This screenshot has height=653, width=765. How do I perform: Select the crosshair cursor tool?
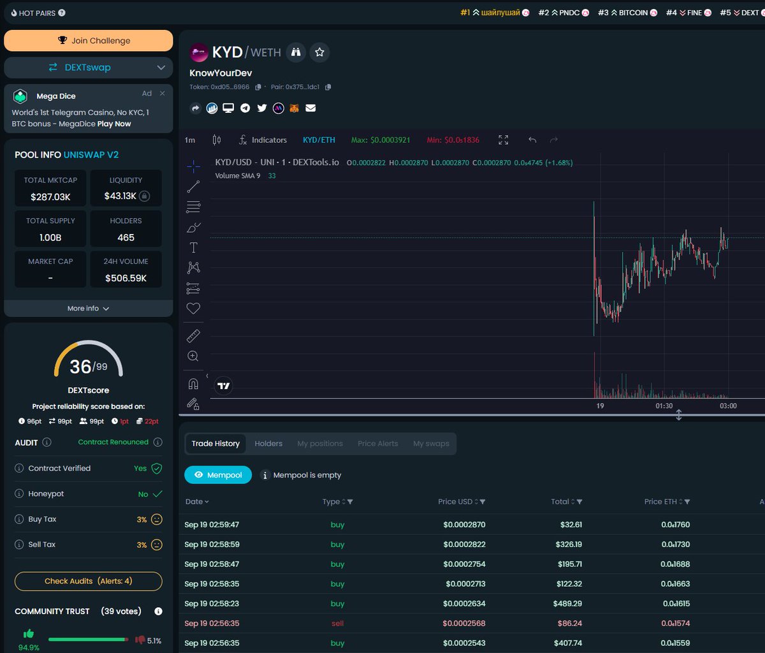tap(193, 166)
